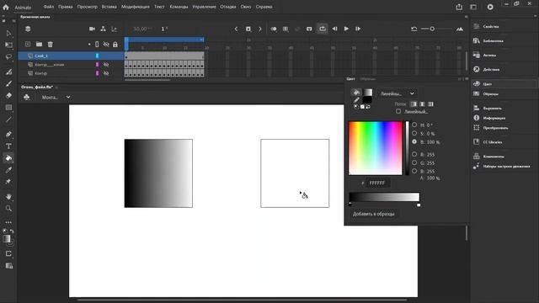Screen dimensions: 539x303
Task: Switch to the Образцы tab in Color panel
Action: 367,79
